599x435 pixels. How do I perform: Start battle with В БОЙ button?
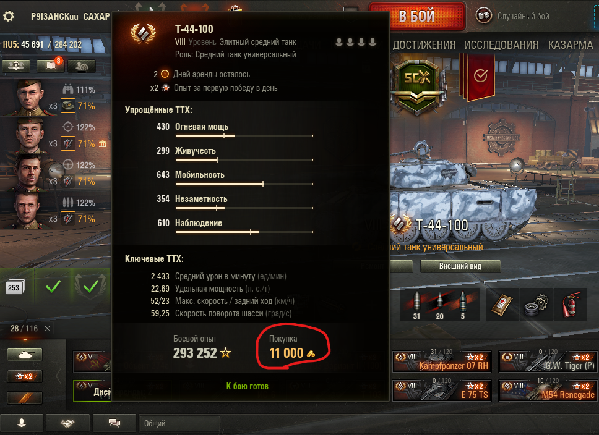417,16
